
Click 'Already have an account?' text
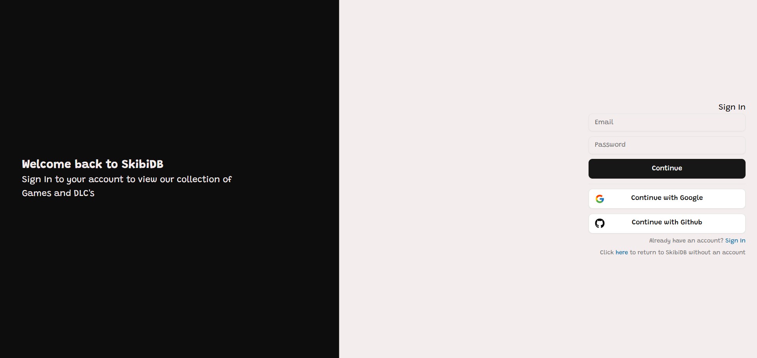pos(686,241)
